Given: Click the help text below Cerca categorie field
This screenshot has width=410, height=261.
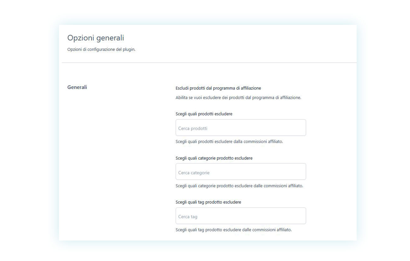Looking at the screenshot, I should coord(239,186).
